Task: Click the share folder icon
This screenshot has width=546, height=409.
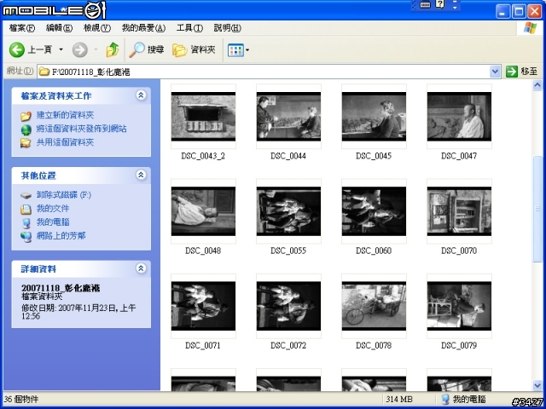Action: pos(26,142)
